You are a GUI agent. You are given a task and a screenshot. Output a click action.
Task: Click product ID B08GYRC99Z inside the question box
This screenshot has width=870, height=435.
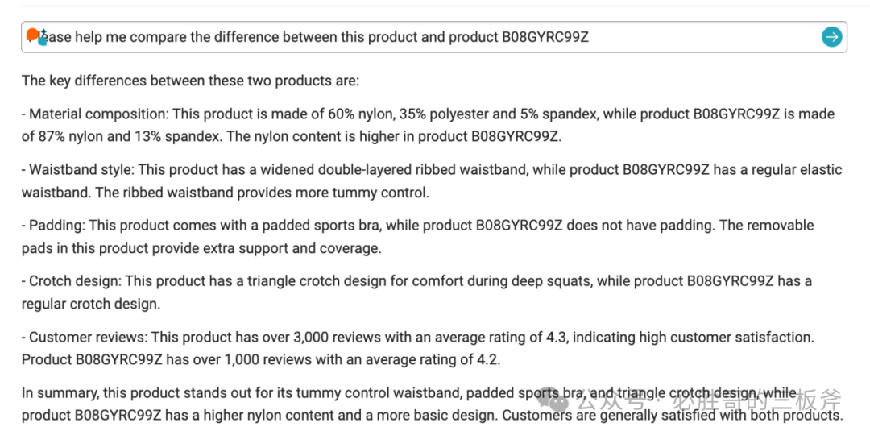point(545,37)
